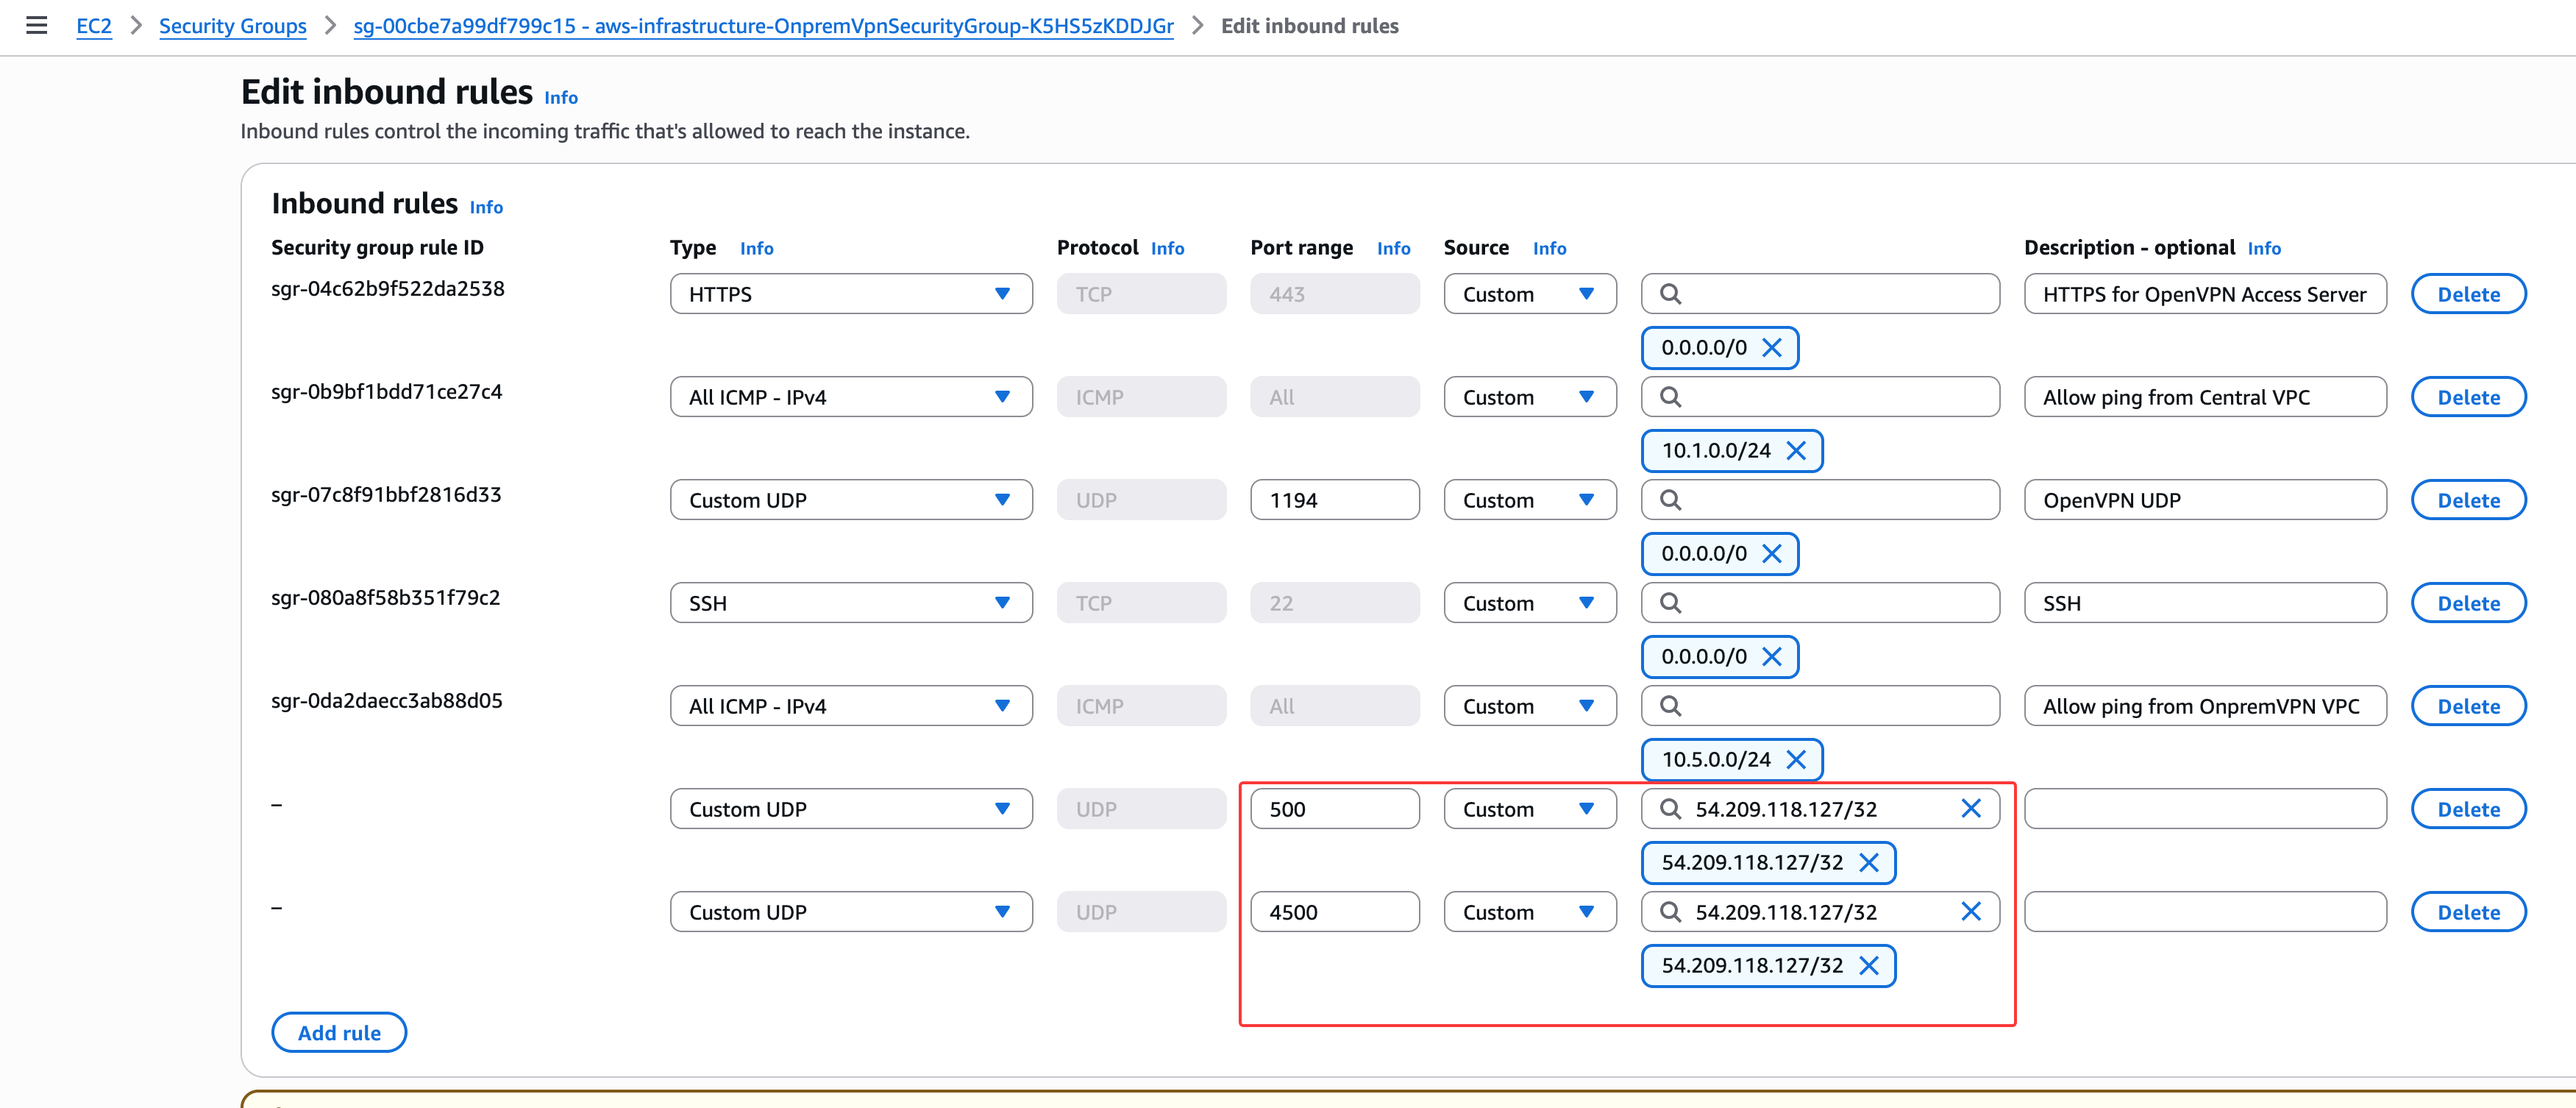The height and width of the screenshot is (1108, 2576).
Task: Remove 54.209.118.127/32 chip under port 500 rule
Action: 1868,863
